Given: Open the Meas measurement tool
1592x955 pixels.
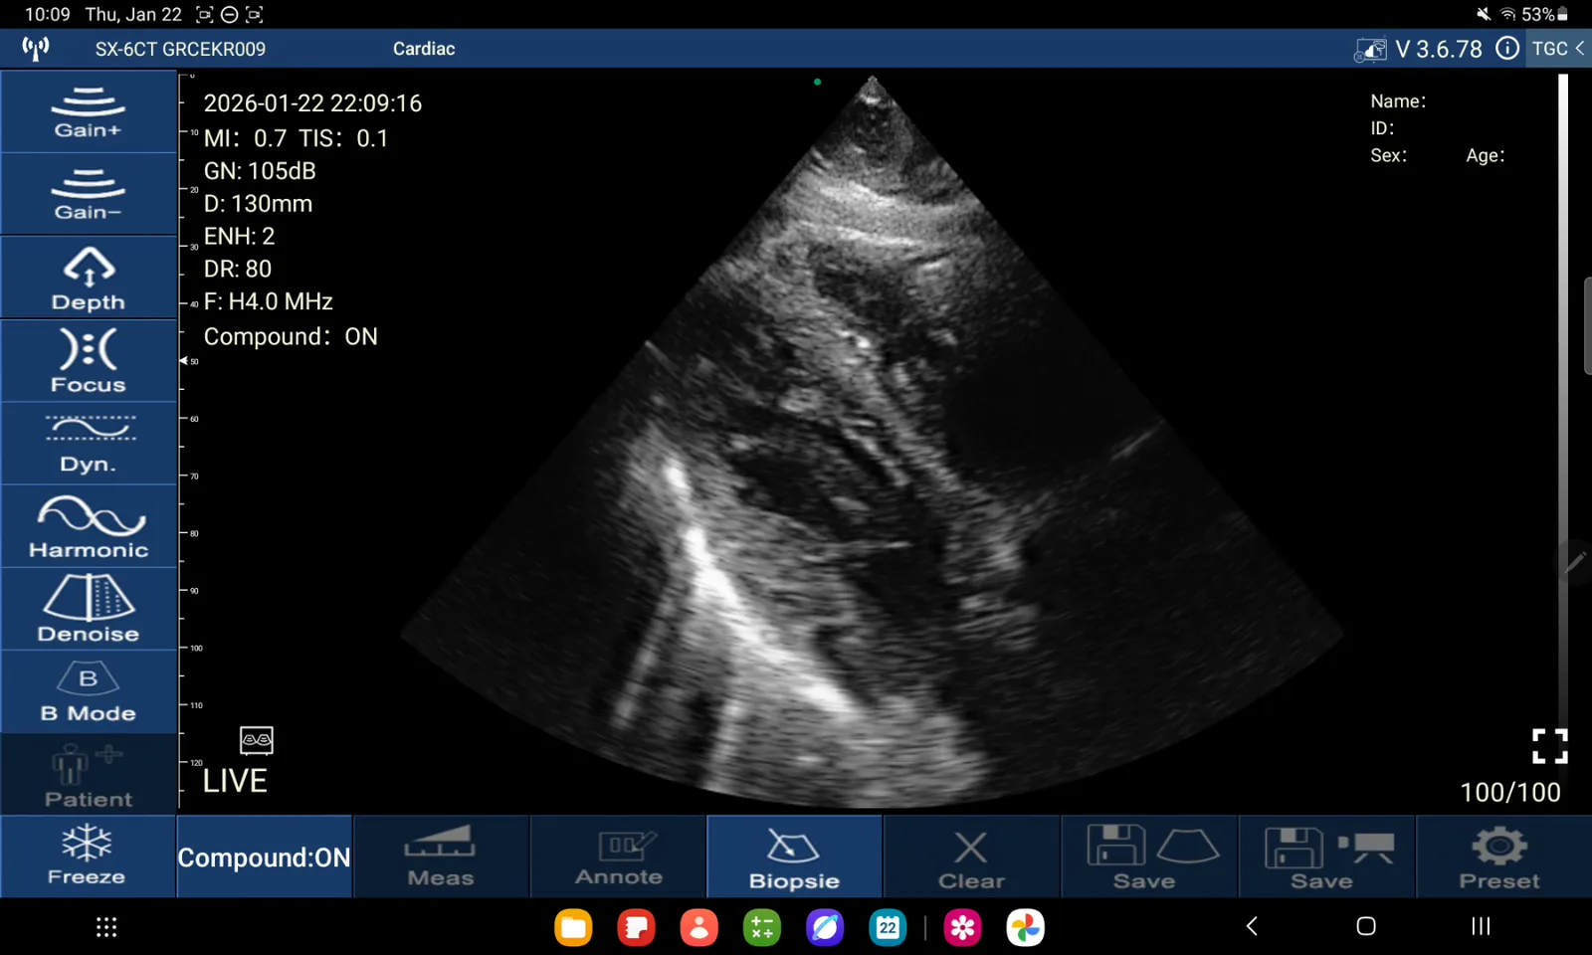Looking at the screenshot, I should coord(441,857).
